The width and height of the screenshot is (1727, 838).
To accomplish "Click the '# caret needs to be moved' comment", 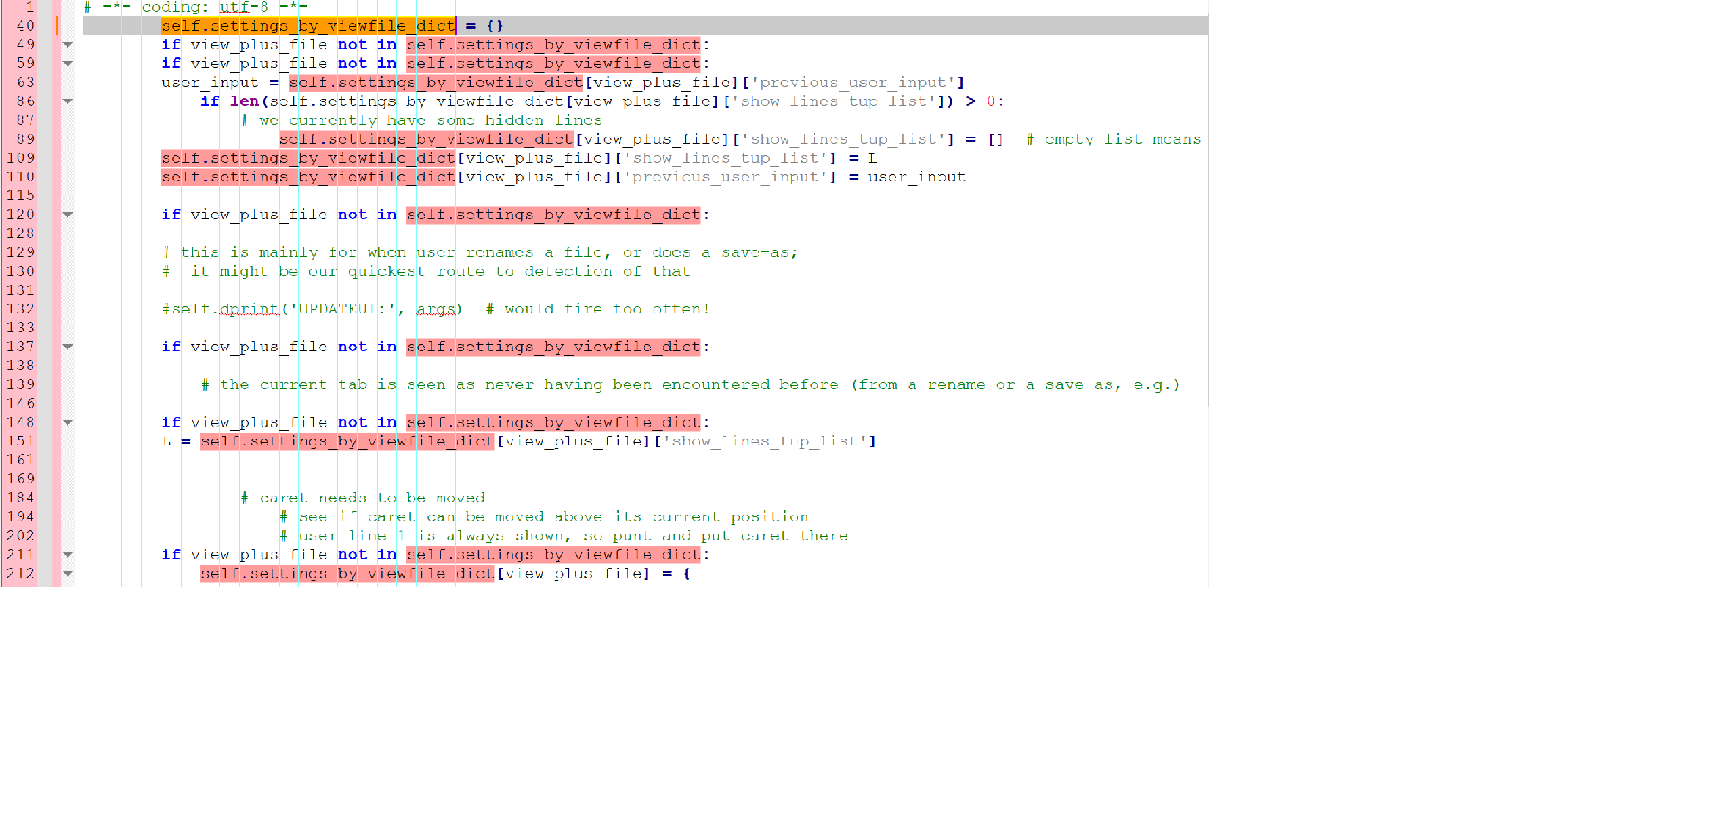I will pos(363,498).
